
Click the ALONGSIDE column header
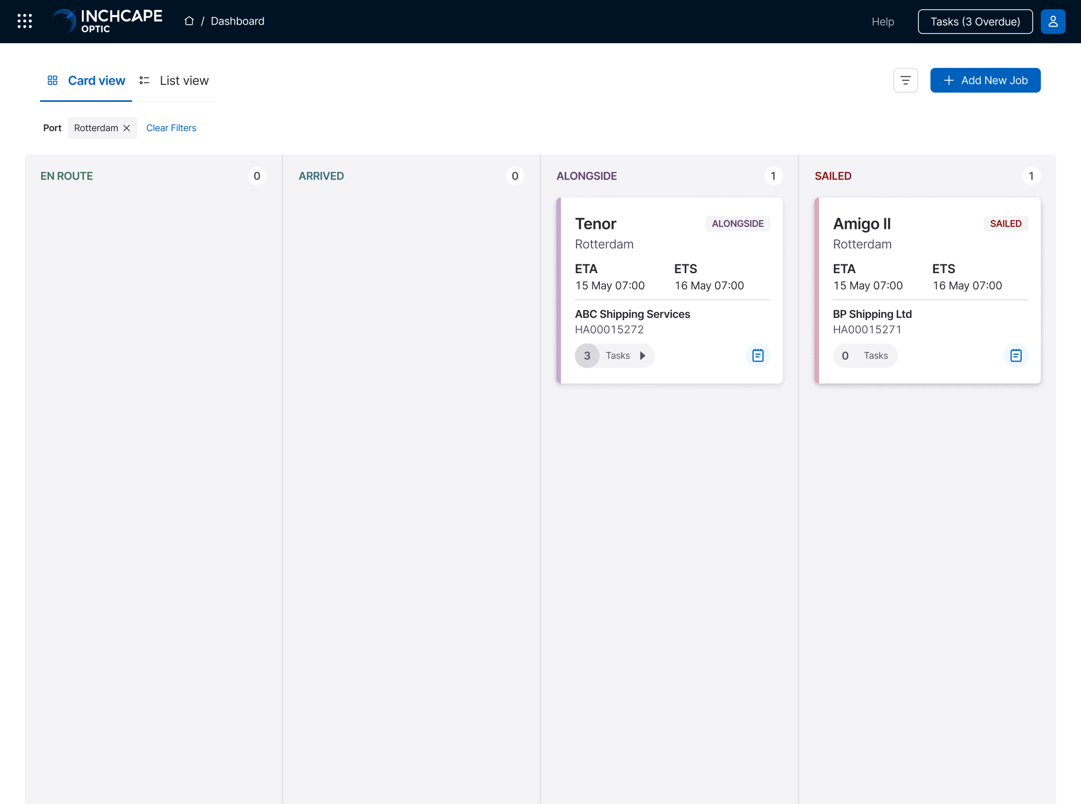587,176
